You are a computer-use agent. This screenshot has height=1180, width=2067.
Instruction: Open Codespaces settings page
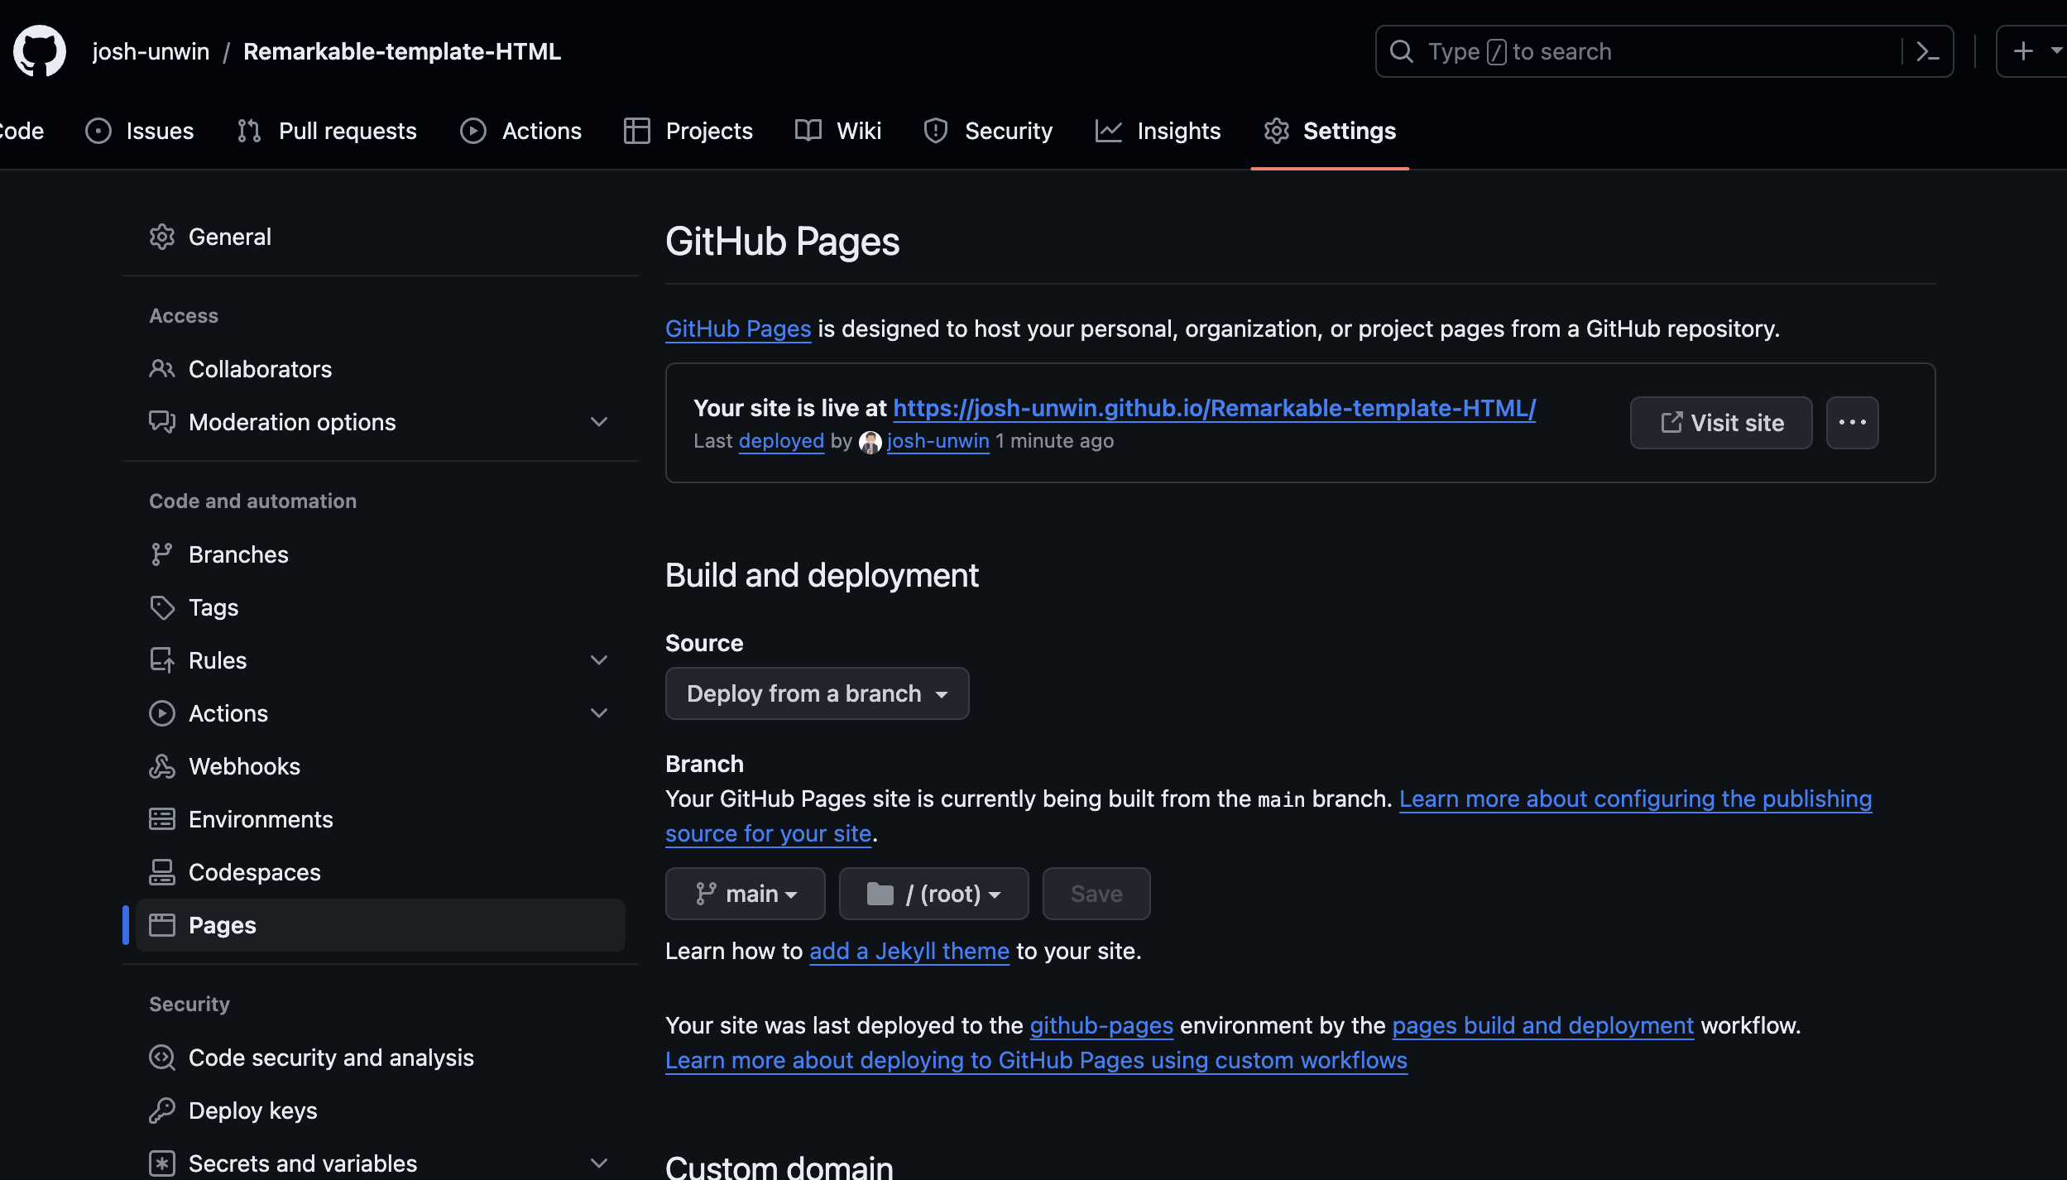(x=381, y=872)
